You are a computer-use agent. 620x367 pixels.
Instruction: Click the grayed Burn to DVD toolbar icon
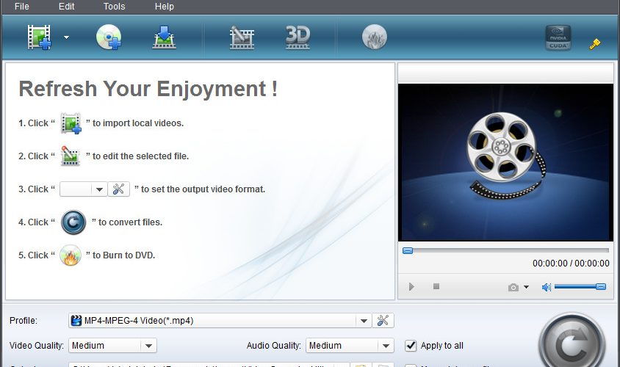coord(374,37)
